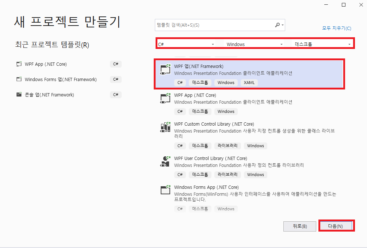367x248 pixels.
Task: Click 모두 지우기(C) link
Action: 337,28
